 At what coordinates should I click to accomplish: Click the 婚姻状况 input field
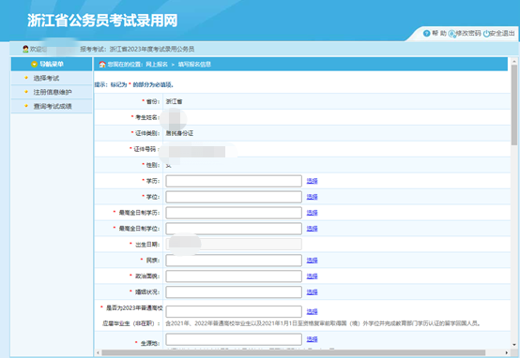[x=234, y=292]
